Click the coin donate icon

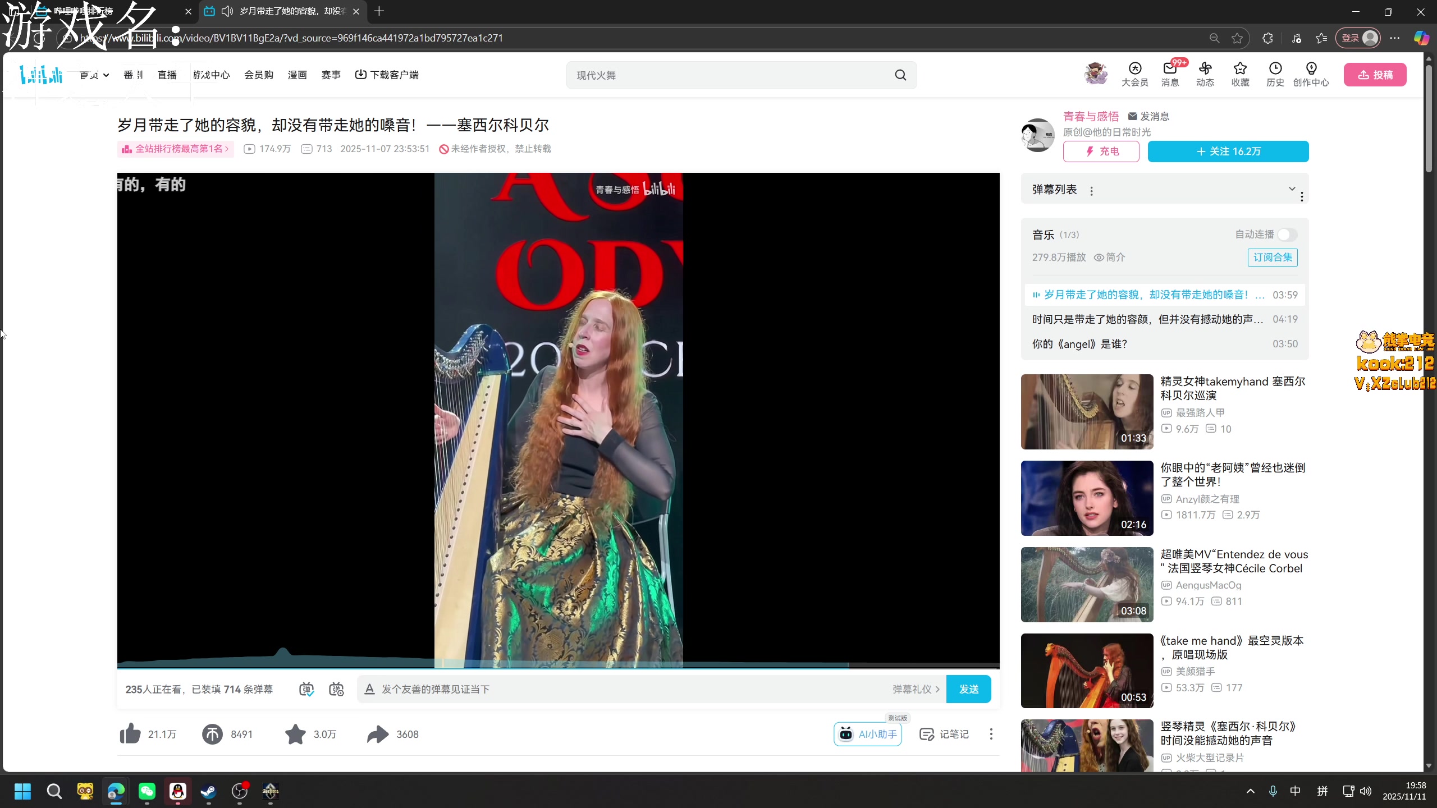point(212,734)
